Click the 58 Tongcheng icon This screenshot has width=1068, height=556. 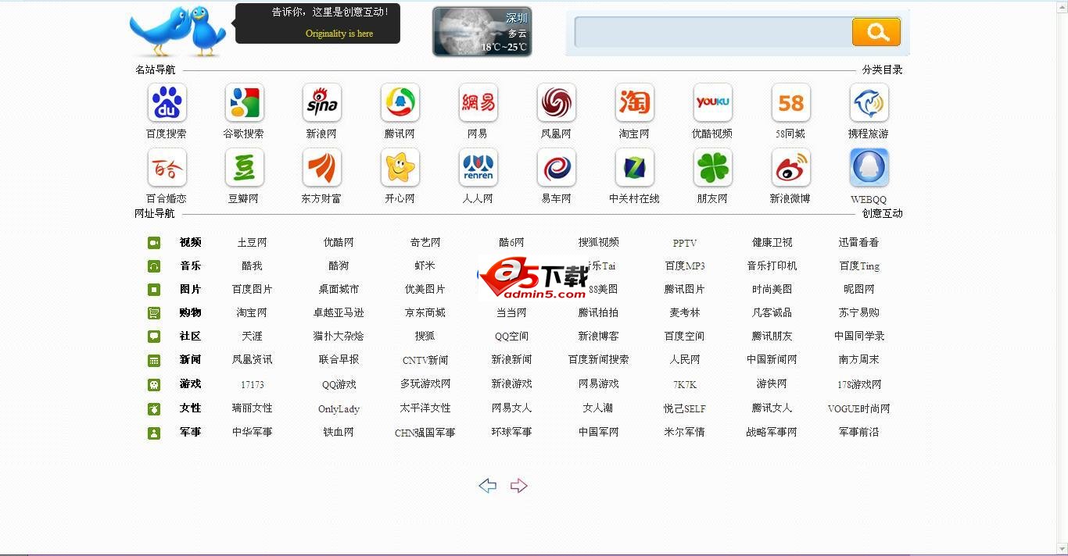[x=790, y=103]
